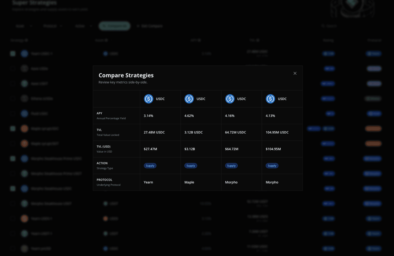394x256 pixels.
Task: Click the PROTOCOL row label
Action: (104, 180)
